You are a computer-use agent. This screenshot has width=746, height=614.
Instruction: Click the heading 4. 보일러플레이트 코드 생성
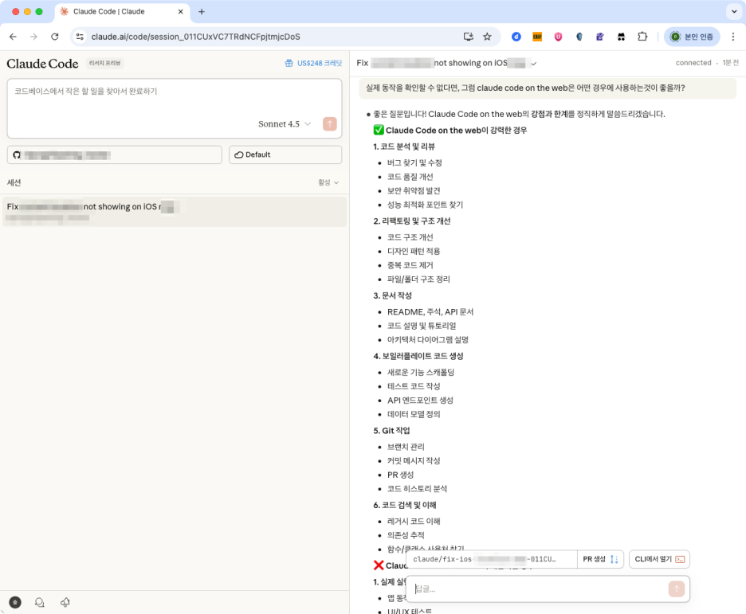point(418,356)
